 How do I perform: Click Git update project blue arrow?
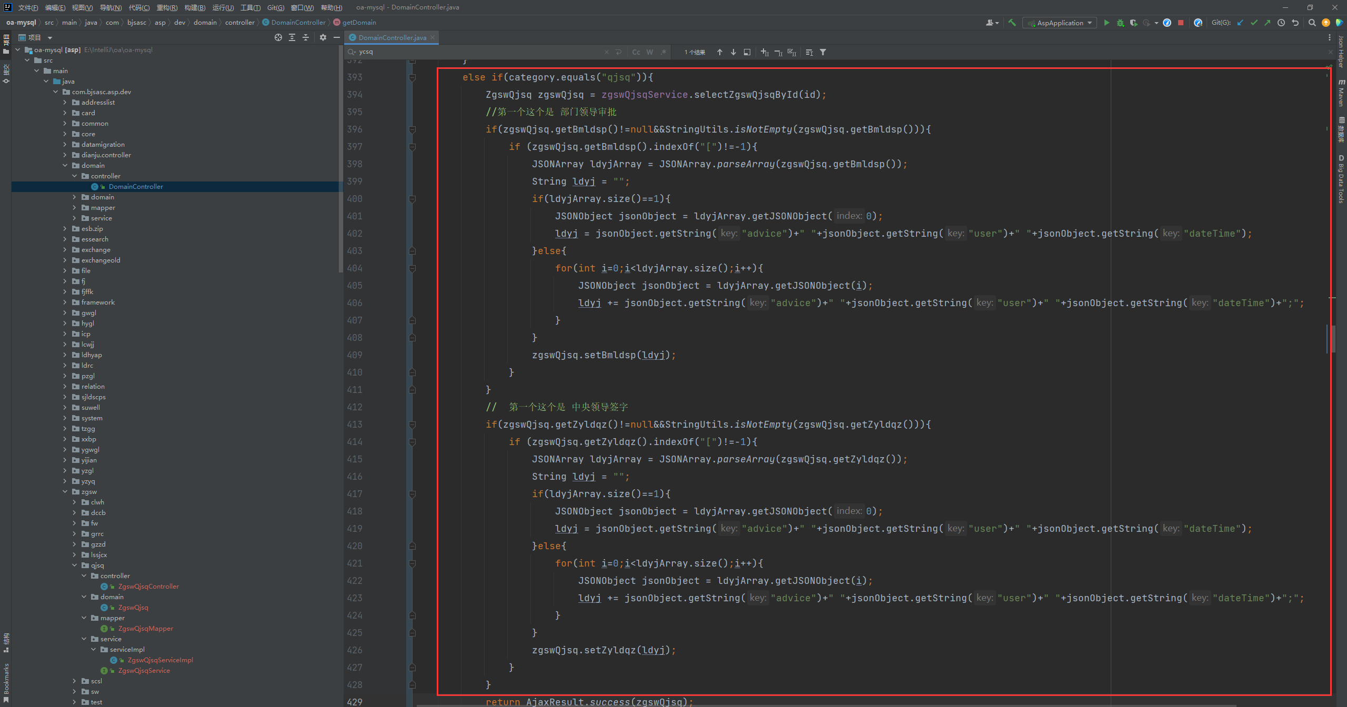[x=1240, y=23]
